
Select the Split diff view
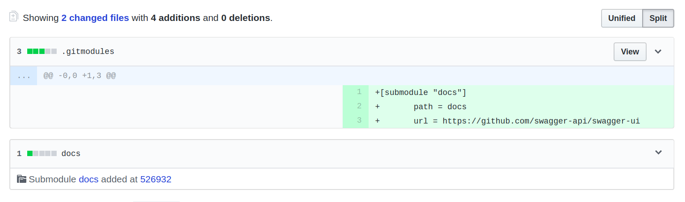click(x=658, y=18)
